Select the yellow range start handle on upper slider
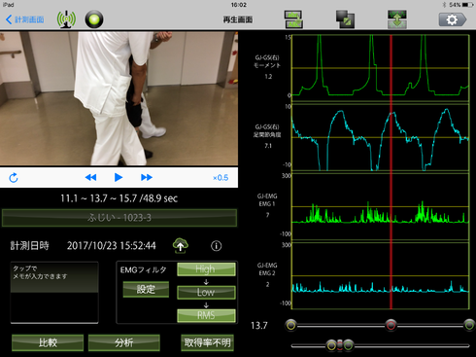The height and width of the screenshot is (357, 476). pos(291,325)
